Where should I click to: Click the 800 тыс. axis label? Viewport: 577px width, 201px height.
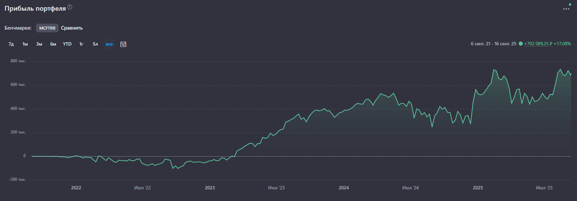click(x=18, y=61)
